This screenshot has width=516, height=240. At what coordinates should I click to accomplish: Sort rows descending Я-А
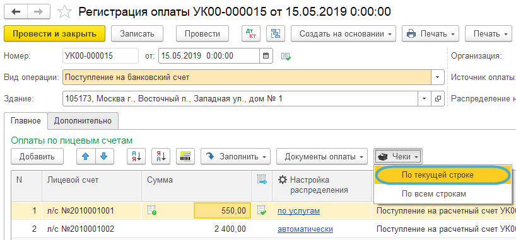161,156
